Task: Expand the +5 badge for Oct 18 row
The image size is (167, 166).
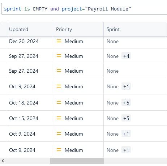Action: point(126,103)
